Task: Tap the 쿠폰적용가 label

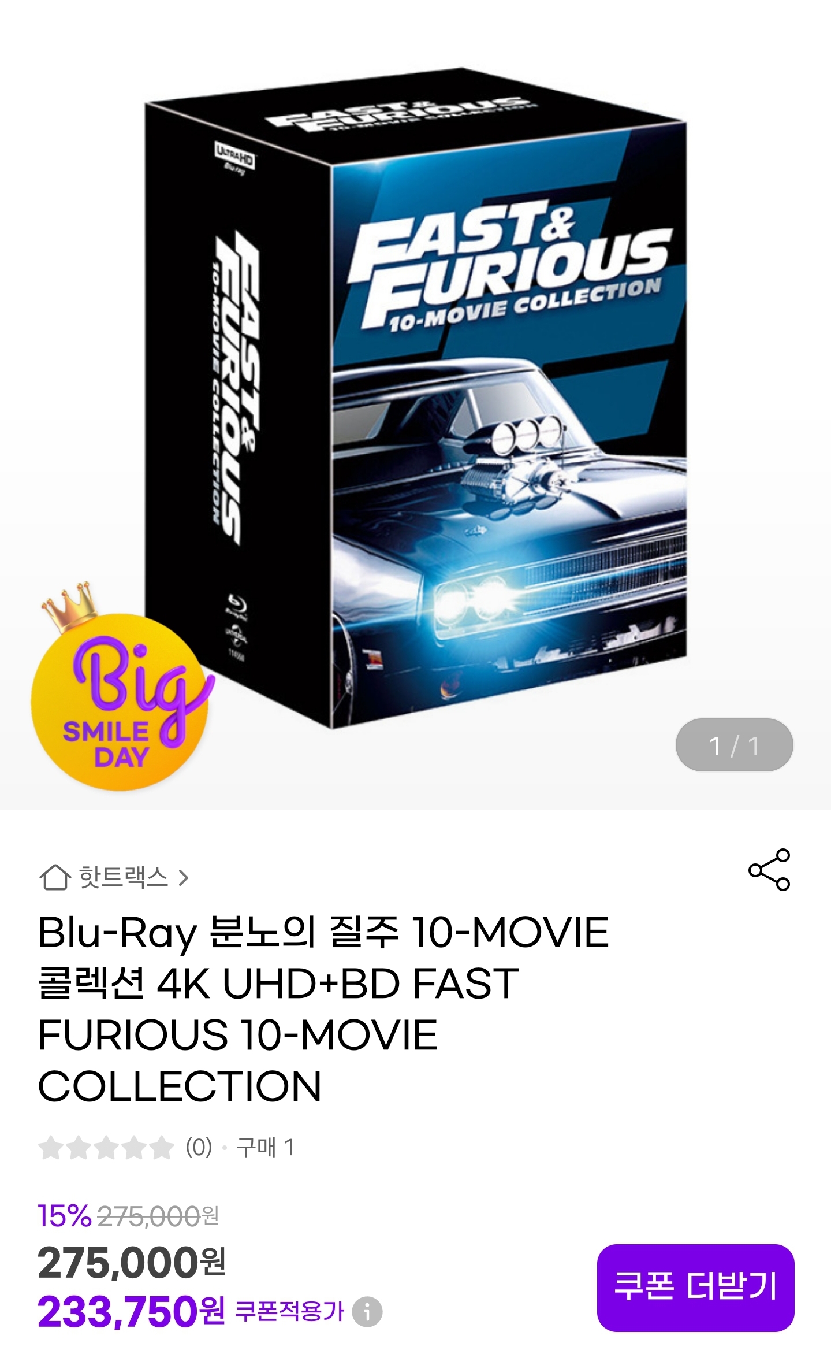Action: 289,1311
